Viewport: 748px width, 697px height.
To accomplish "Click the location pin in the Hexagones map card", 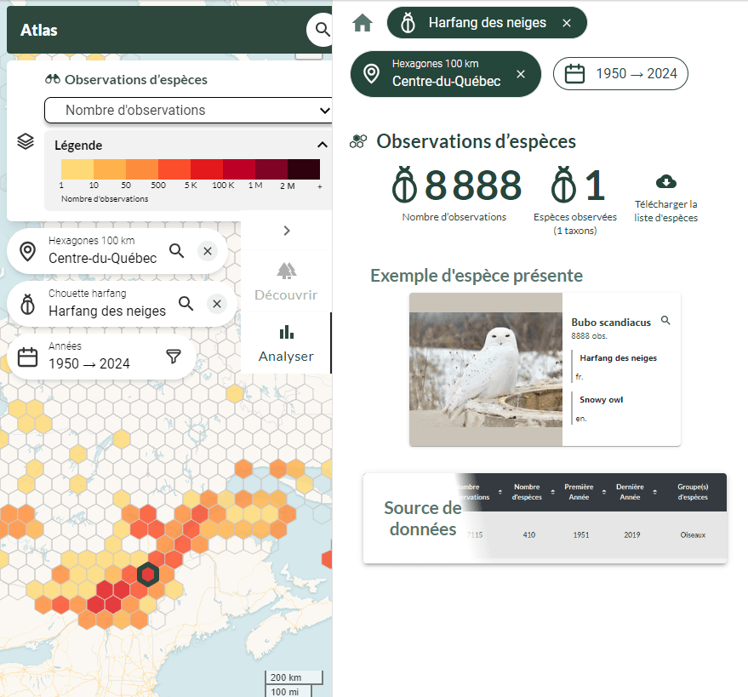I will coord(28,251).
